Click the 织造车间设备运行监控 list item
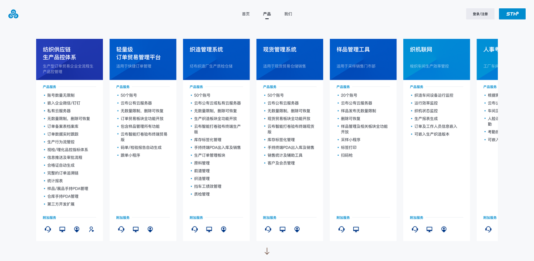The image size is (534, 261). click(x=434, y=95)
